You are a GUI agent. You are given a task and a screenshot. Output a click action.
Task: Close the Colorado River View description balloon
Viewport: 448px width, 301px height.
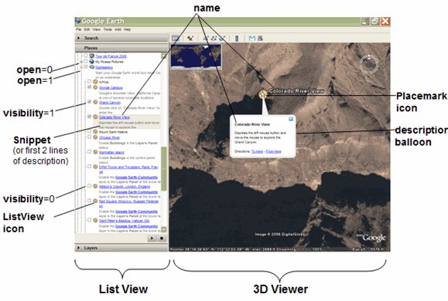pos(291,119)
